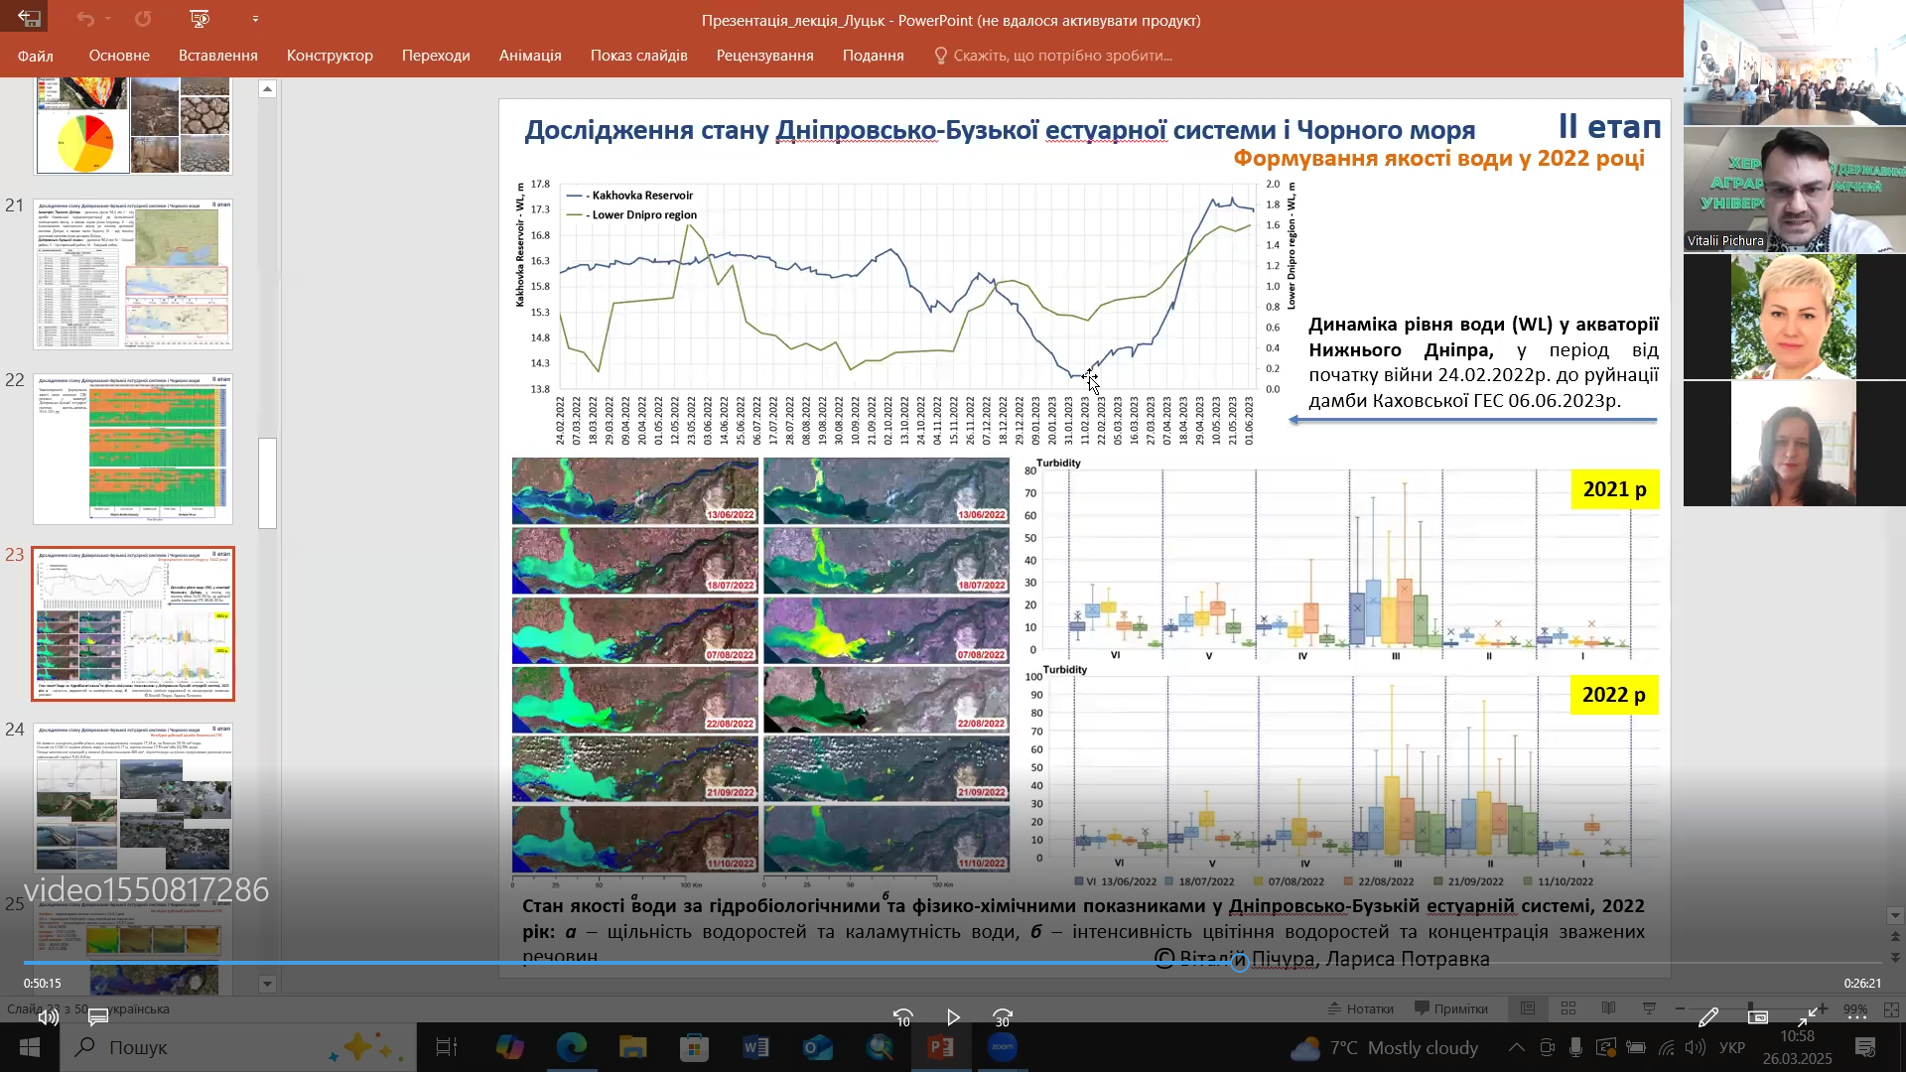Toggle the Примітки comments pane
Image resolution: width=1906 pixels, height=1072 pixels.
(x=1450, y=1008)
